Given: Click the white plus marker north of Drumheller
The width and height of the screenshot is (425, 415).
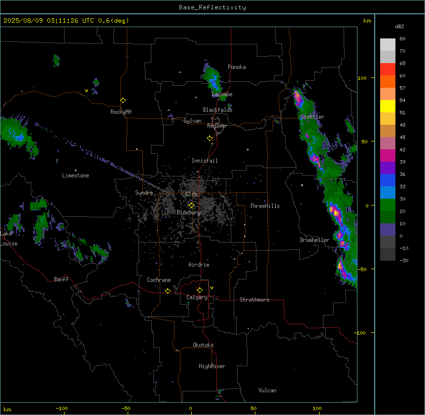Looking at the screenshot, I should click(x=302, y=185).
